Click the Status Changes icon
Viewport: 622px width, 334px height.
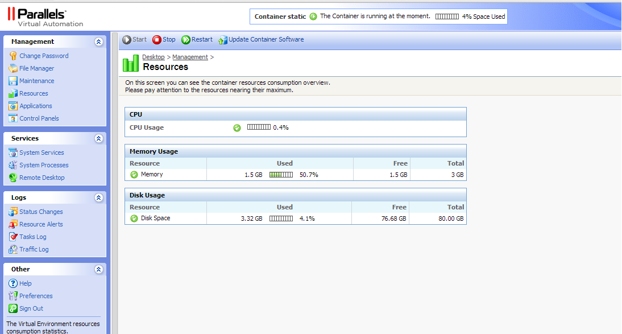click(13, 212)
